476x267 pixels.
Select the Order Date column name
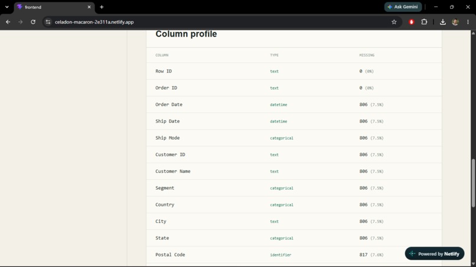coord(169,104)
